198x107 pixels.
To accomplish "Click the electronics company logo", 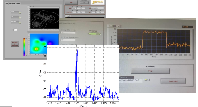I will tap(98, 2).
